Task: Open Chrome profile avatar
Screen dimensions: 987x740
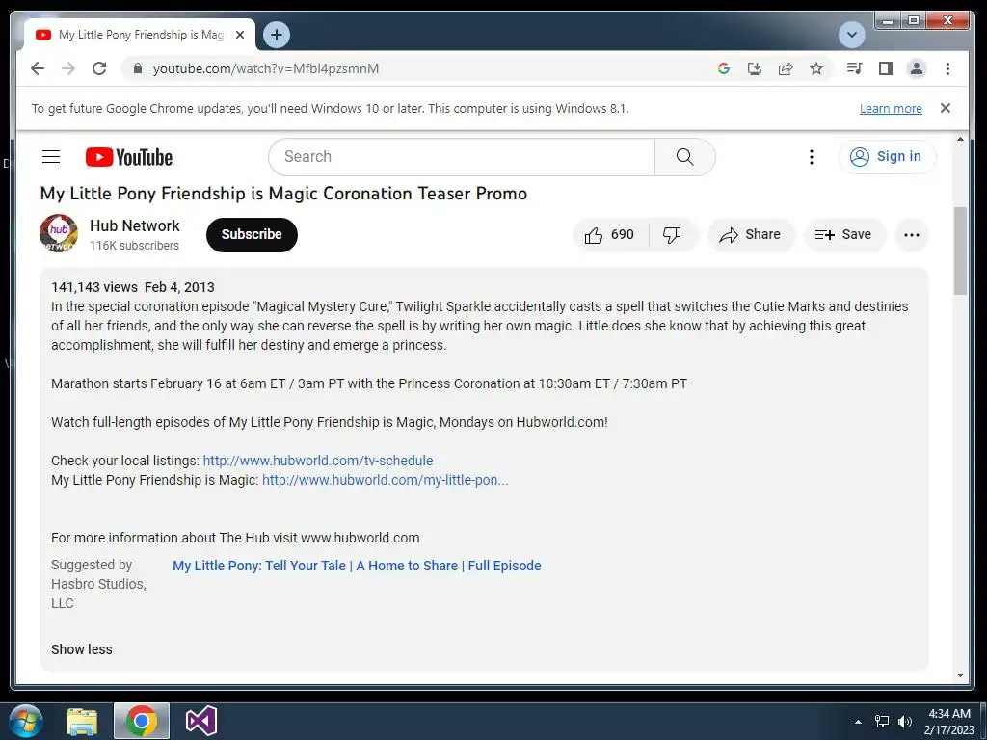Action: click(917, 68)
